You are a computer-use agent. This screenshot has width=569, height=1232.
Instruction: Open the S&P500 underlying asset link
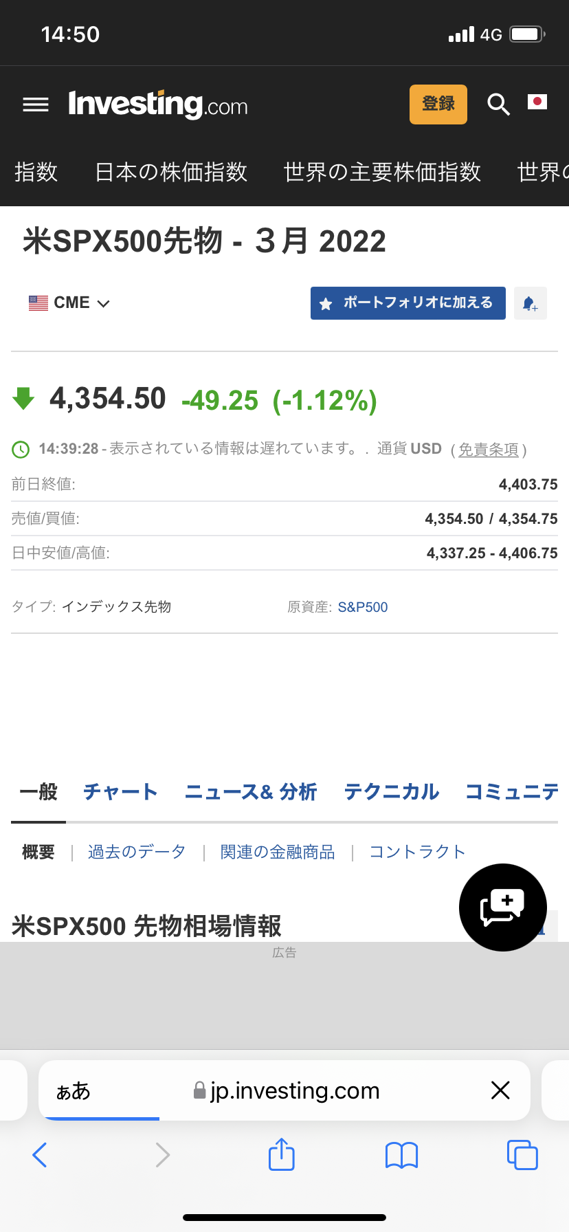(x=362, y=607)
